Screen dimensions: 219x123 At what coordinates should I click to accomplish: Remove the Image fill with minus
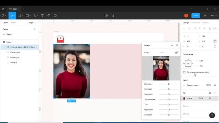[x=215, y=98]
